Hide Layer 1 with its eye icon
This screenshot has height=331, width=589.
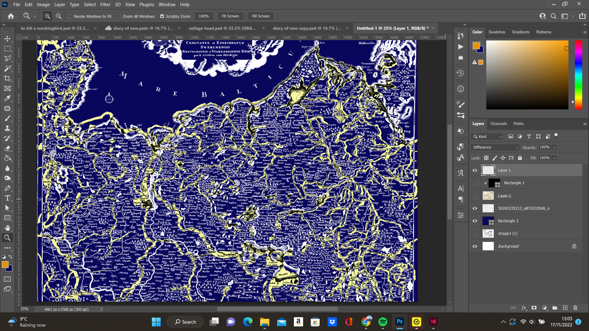[475, 171]
